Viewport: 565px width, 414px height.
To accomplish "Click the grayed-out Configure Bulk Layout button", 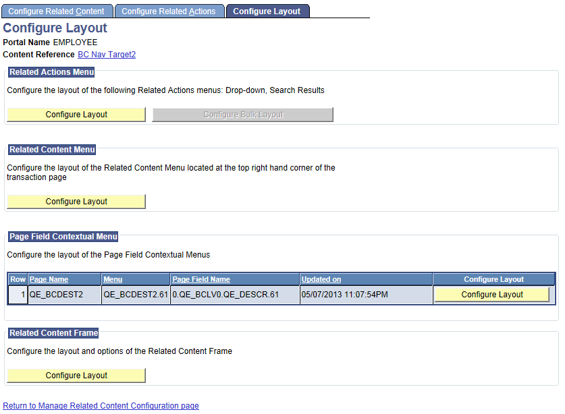I will (x=242, y=115).
